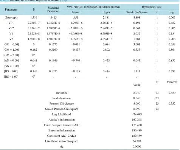Click the significance value '0.564'
Image resolution: width=180 pixels, height=150 pixels.
[172, 50]
